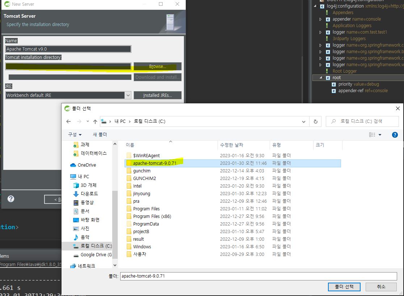This screenshot has height=296, width=404.
Task: Select OneDrive in navigation pane
Action: pos(87,165)
